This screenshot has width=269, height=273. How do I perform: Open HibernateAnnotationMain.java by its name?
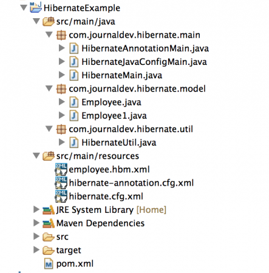[x=145, y=49]
